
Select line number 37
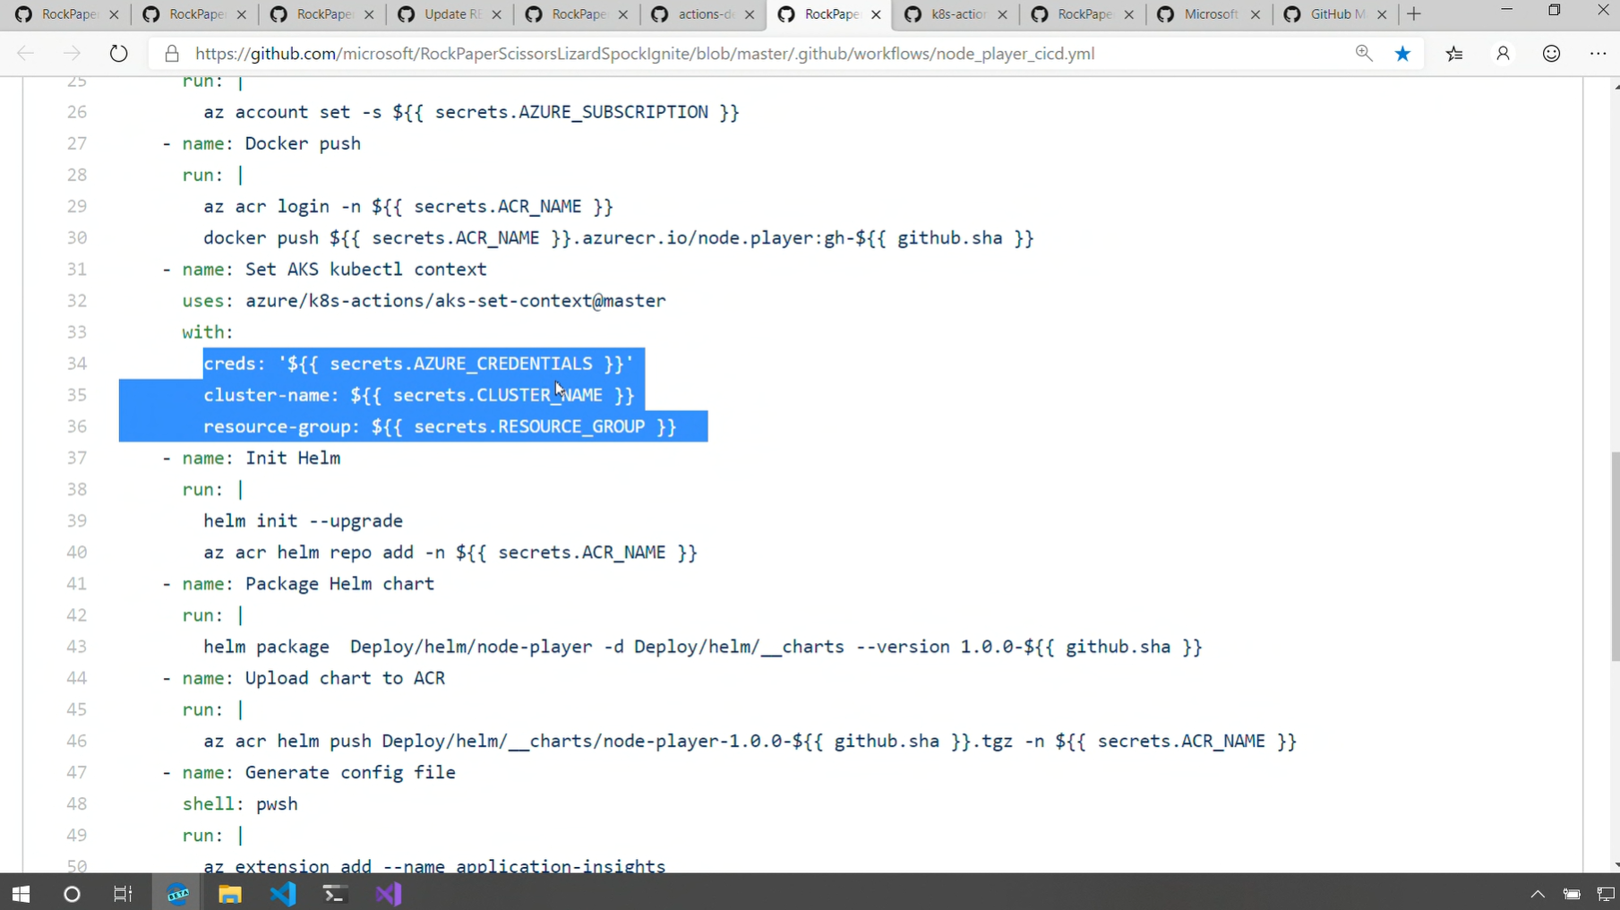coord(77,458)
